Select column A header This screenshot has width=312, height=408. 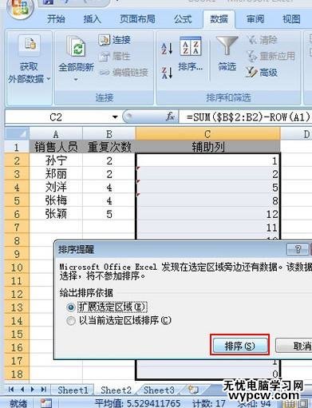56,134
